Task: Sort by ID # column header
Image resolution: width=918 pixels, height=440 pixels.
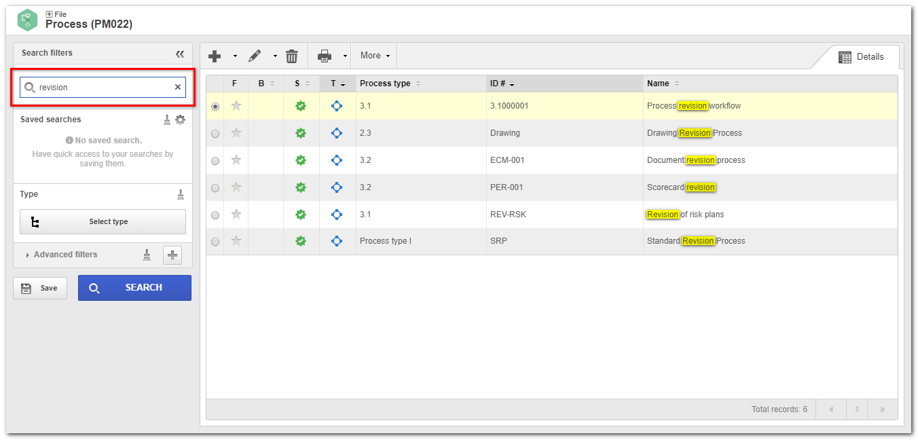Action: pos(565,84)
